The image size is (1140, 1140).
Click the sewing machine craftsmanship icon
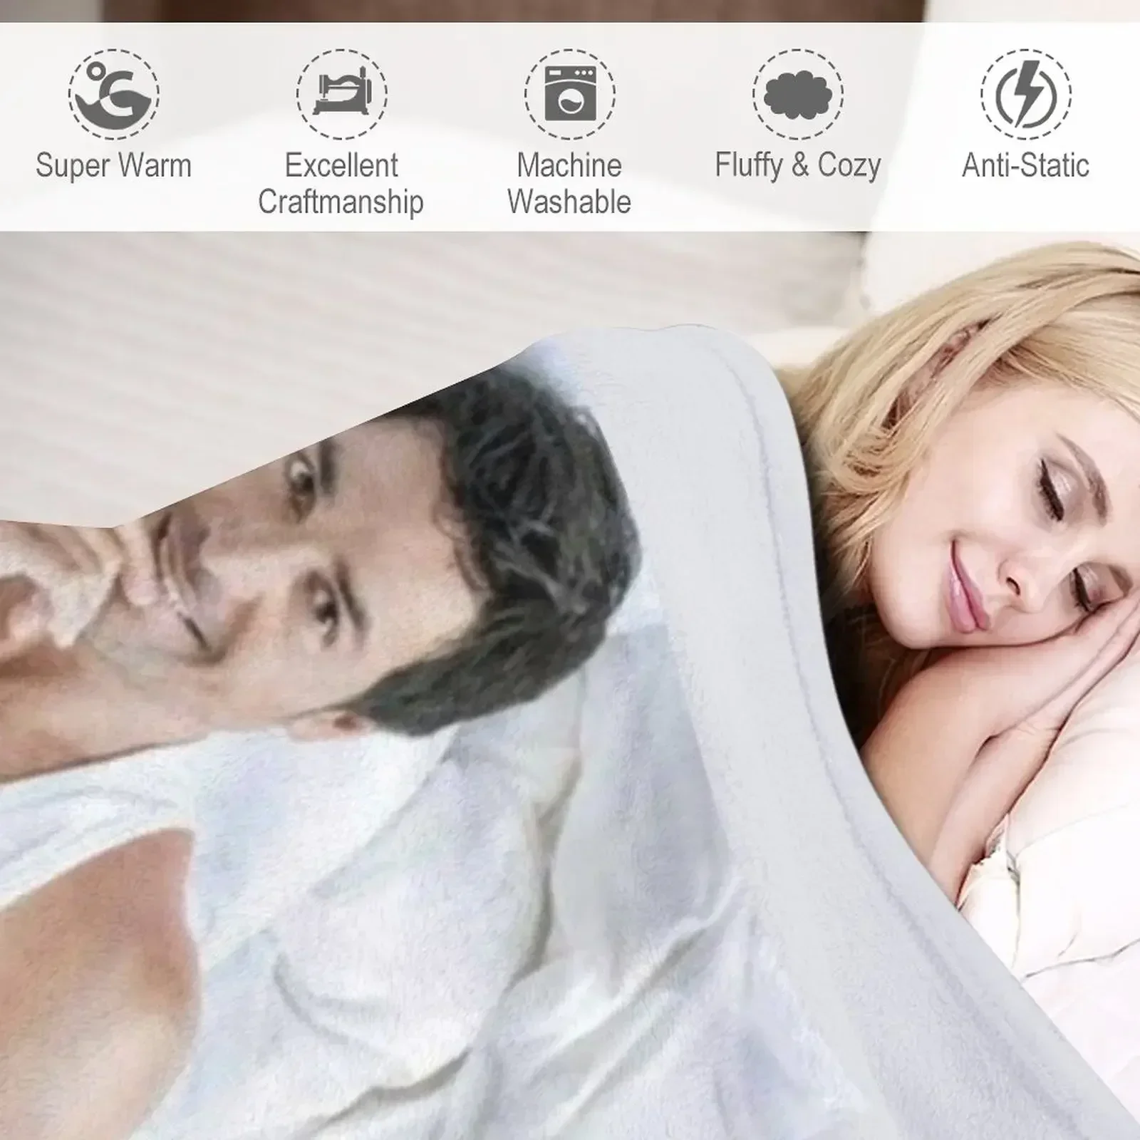pyautogui.click(x=342, y=93)
